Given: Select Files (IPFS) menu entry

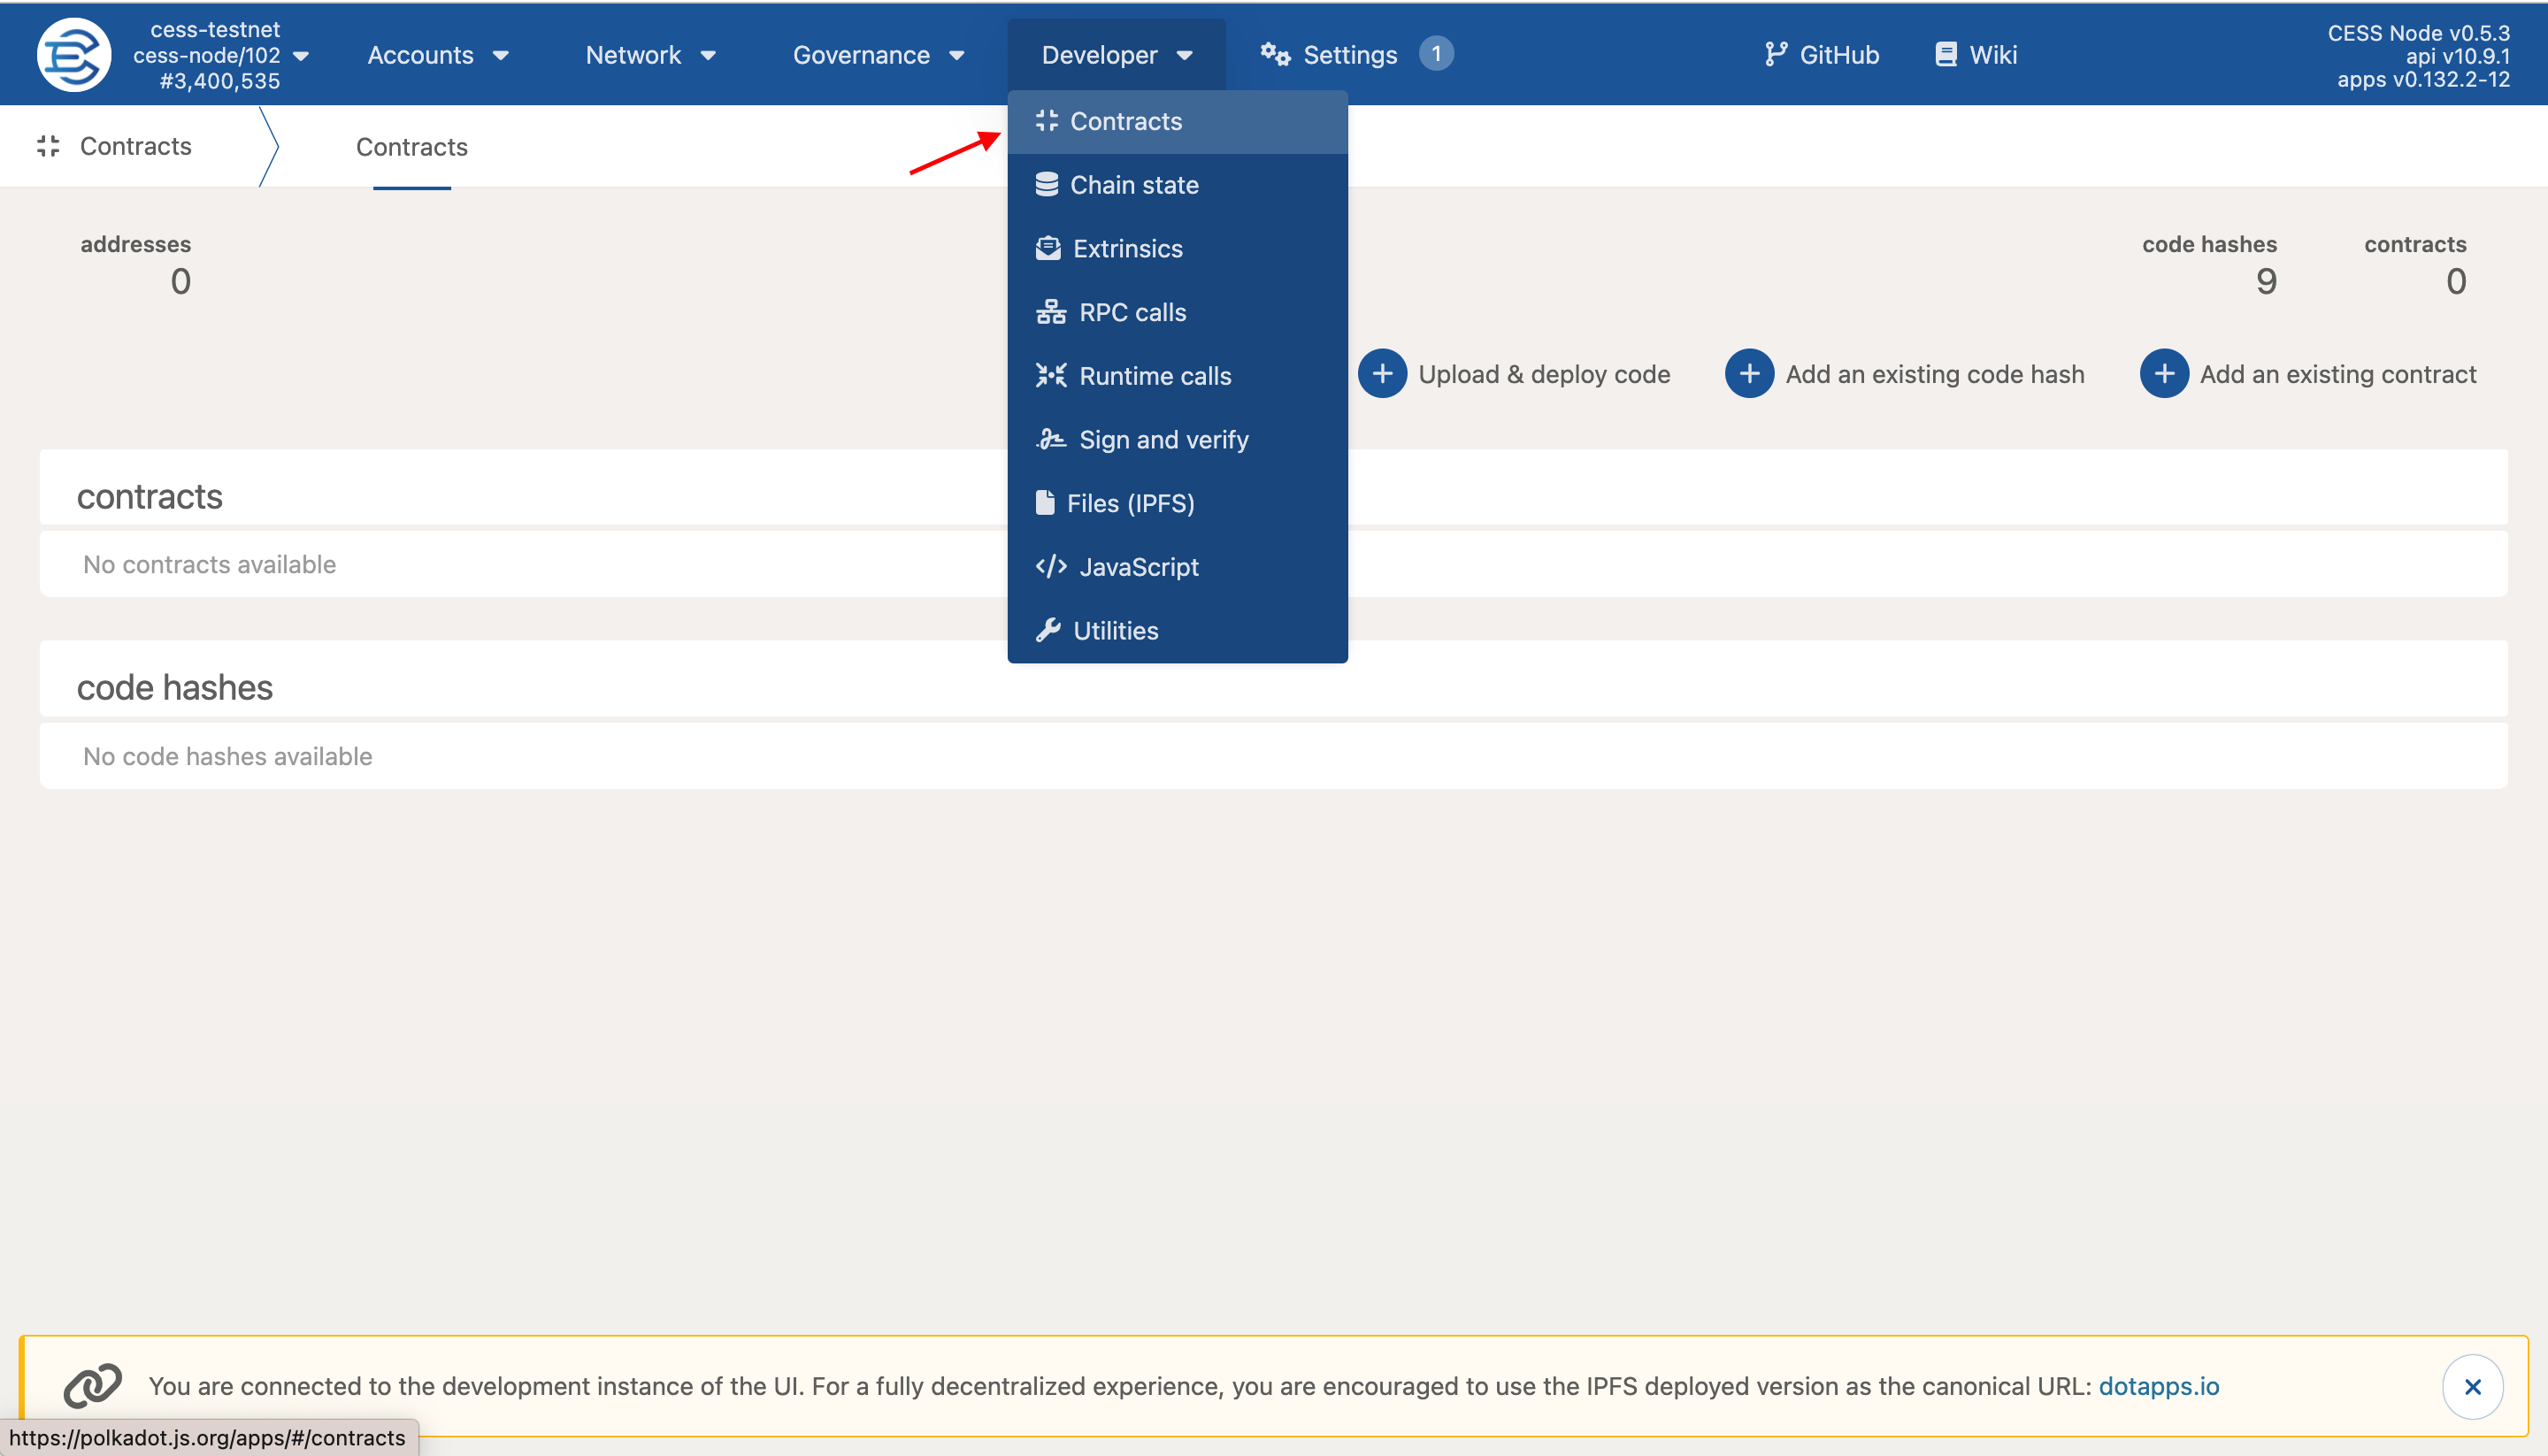Looking at the screenshot, I should (x=1177, y=503).
